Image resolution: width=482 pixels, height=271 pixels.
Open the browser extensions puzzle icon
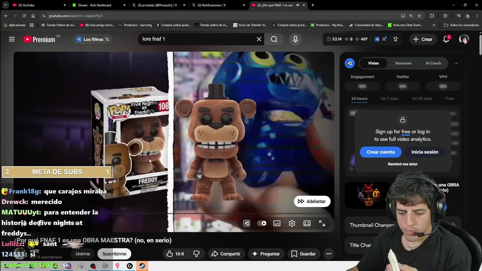coord(432,16)
